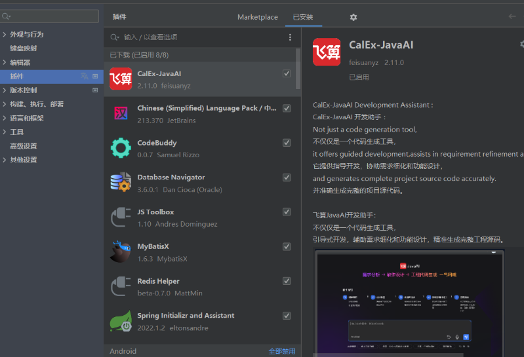The image size is (524, 357).
Task: Click the MyBatisX bird icon
Action: coord(121,252)
